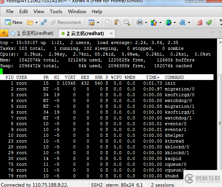This screenshot has height=187, width=222.
Task: Click the Paste clipboard icon
Action: 117,22
